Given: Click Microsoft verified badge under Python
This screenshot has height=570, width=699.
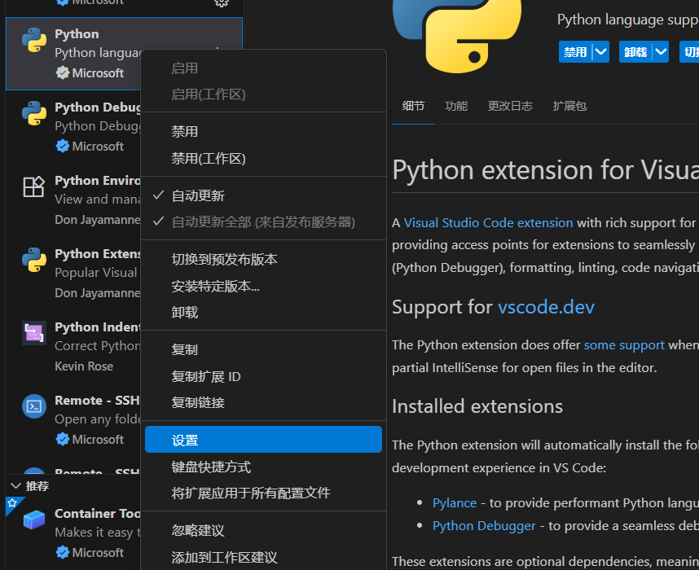Looking at the screenshot, I should click(63, 72).
